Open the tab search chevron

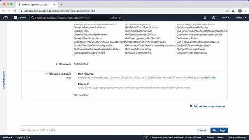point(245,5)
